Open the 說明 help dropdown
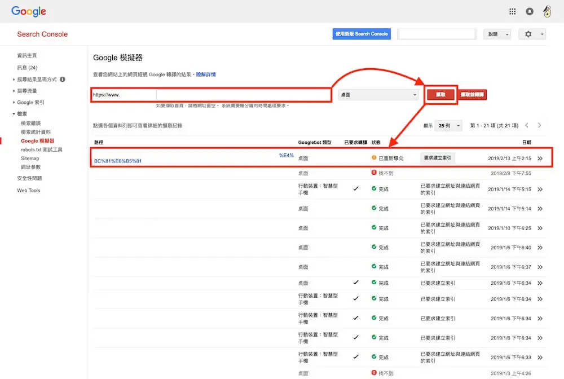564x379 pixels. pyautogui.click(x=497, y=34)
